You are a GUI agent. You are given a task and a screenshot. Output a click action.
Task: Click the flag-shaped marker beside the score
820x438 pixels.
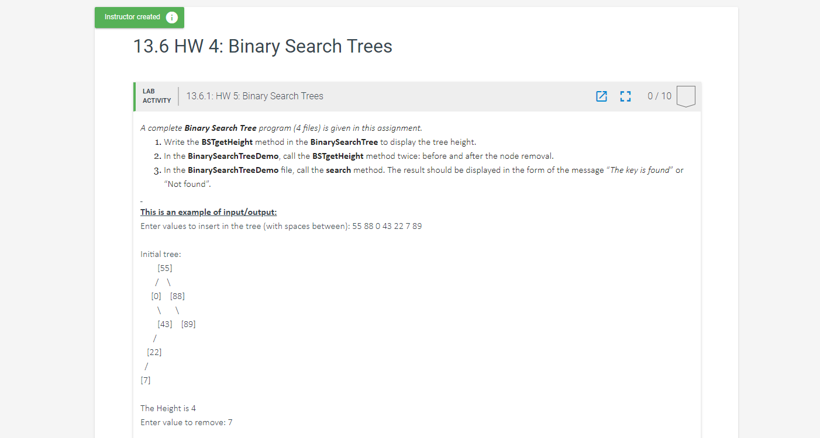[685, 96]
